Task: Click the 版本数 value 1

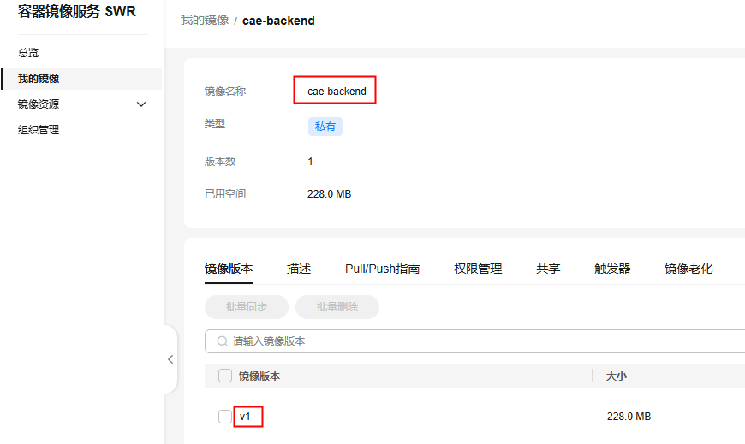Action: click(x=310, y=162)
